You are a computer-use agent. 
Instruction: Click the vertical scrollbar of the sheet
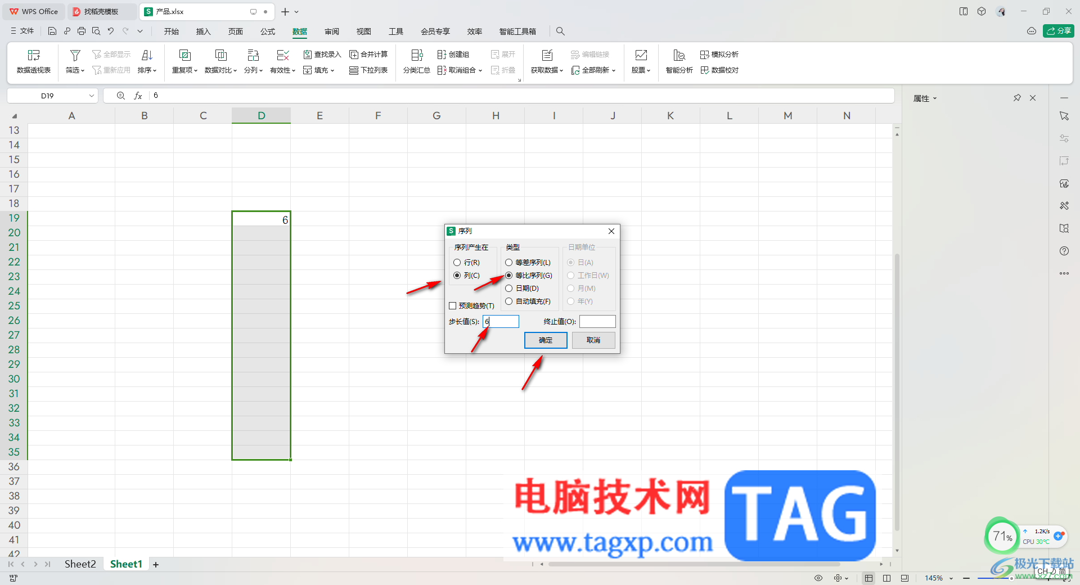[897, 392]
